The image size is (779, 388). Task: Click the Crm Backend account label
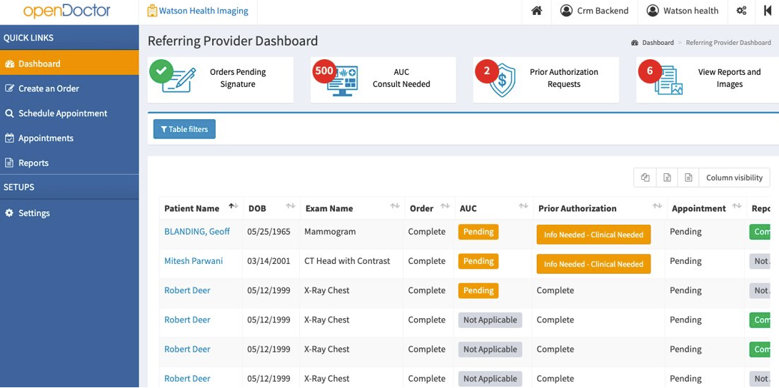(603, 11)
